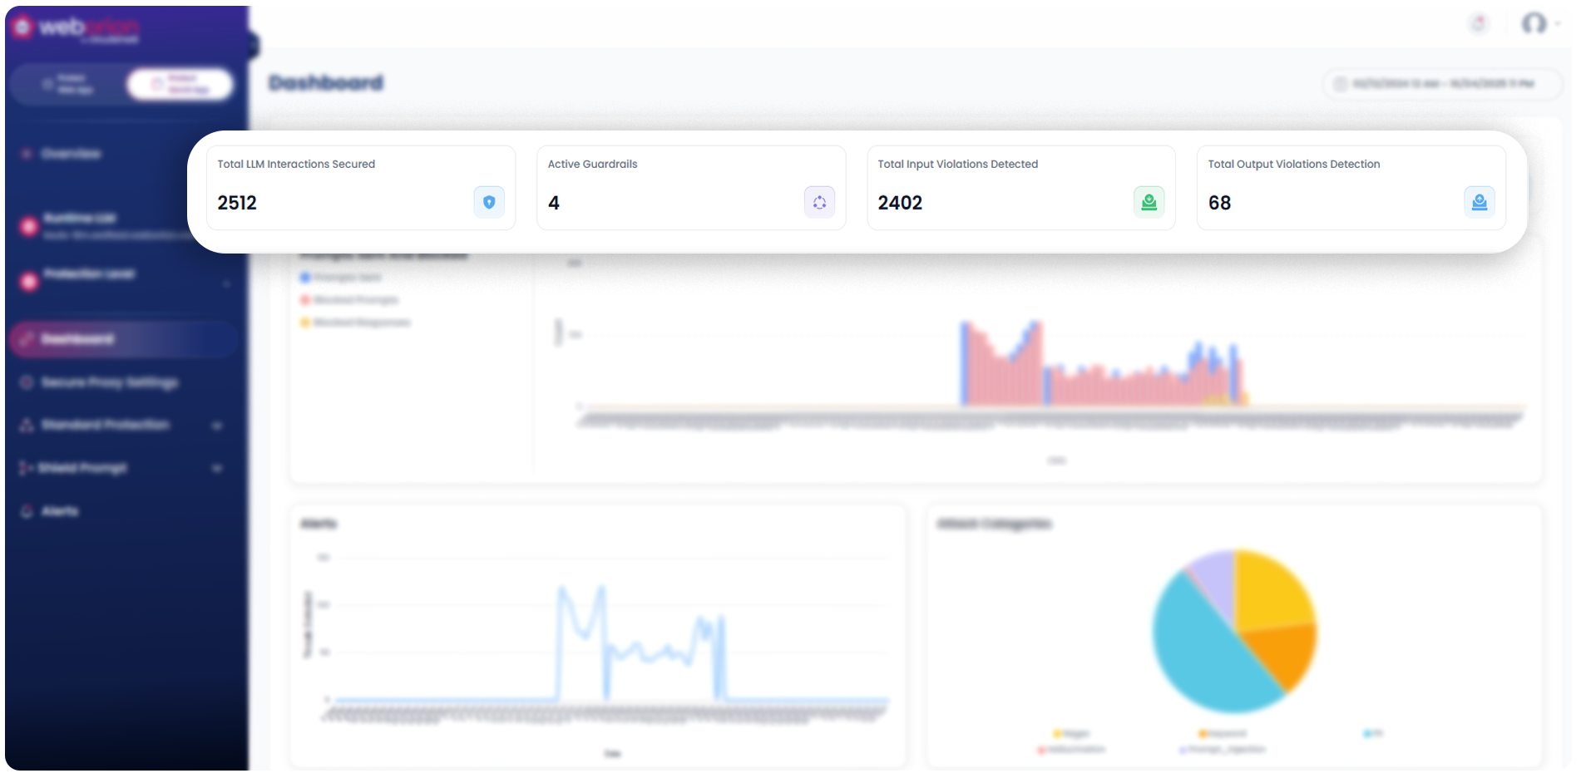Click the pink Protection Level icon in the sidebar

(x=29, y=281)
